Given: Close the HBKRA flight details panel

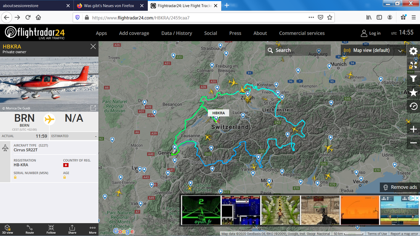Looking at the screenshot, I should [x=93, y=47].
